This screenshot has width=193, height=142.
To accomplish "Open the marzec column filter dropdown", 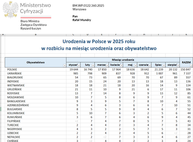I will (107, 66).
